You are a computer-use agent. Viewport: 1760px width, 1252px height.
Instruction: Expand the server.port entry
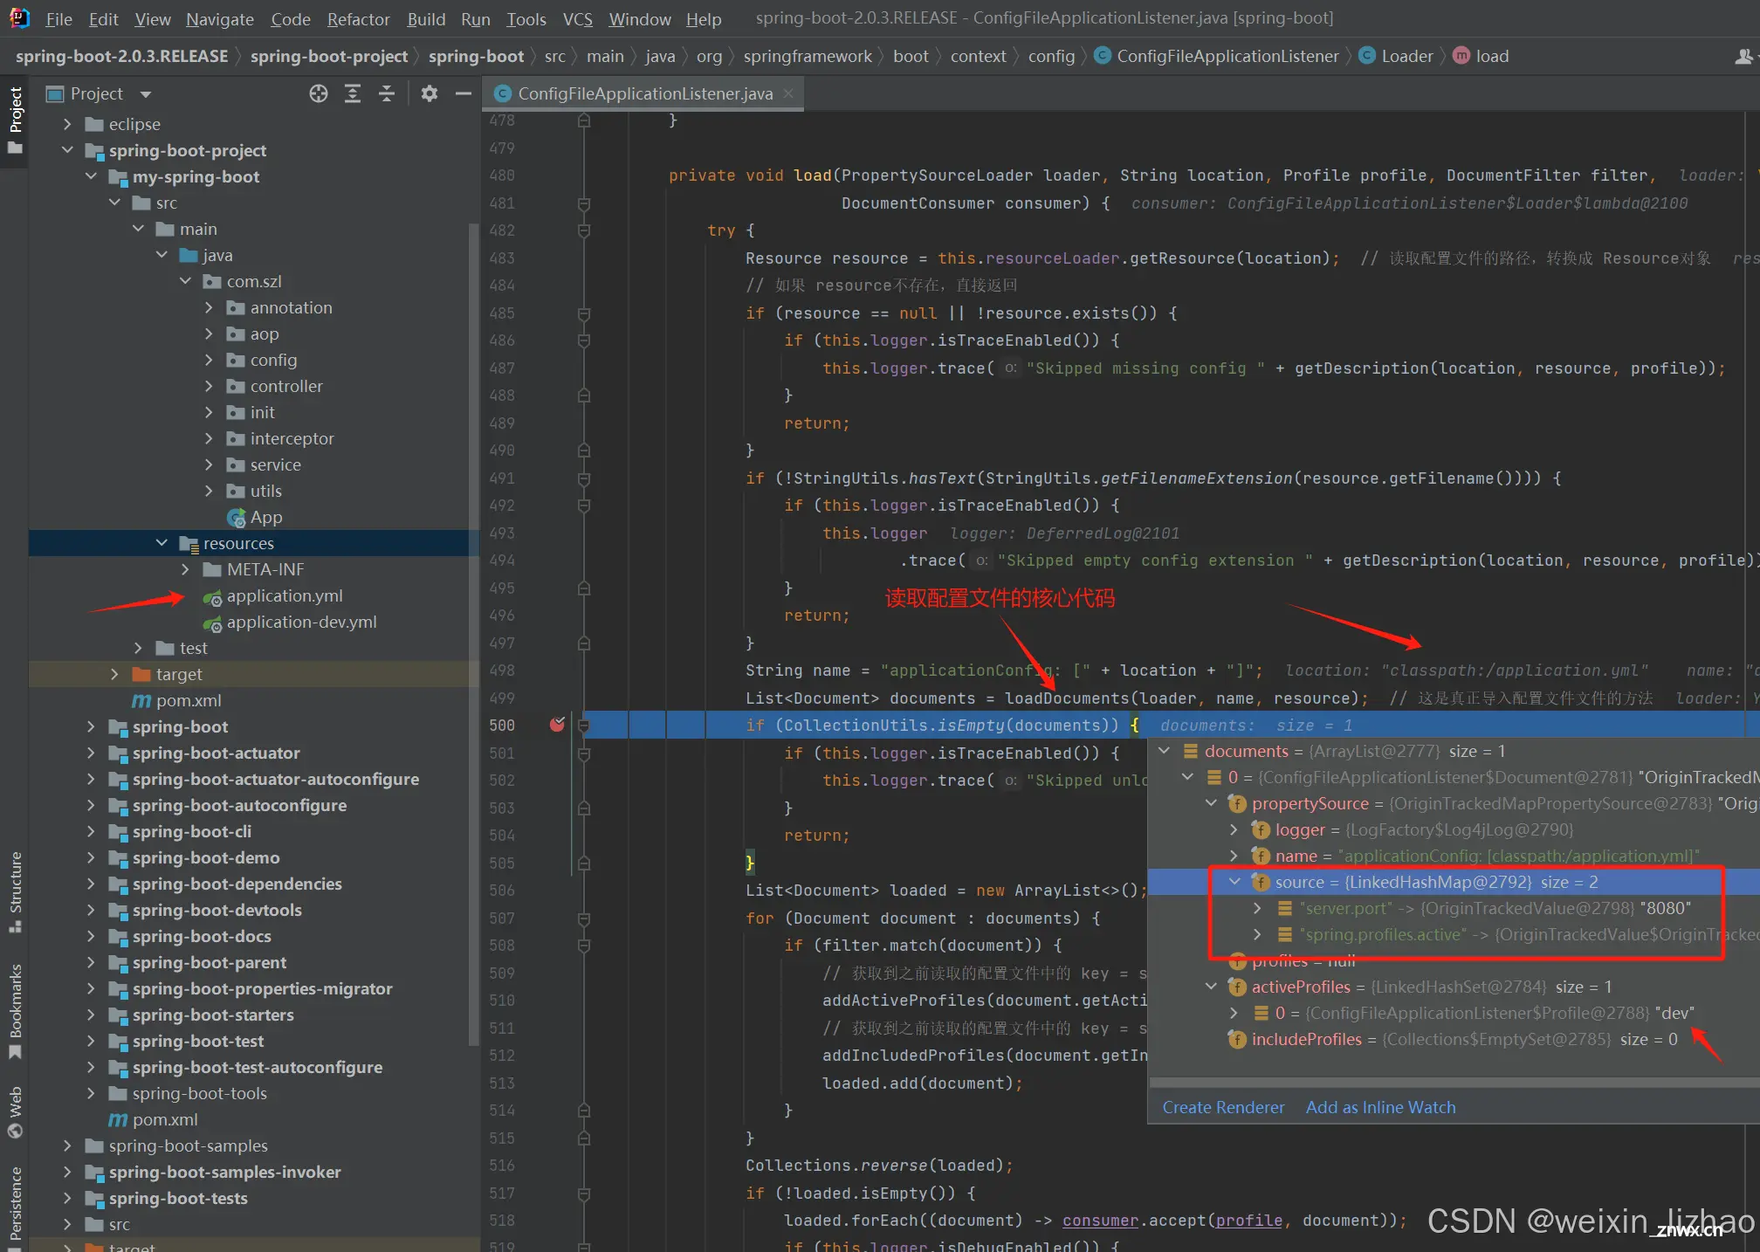1258,908
